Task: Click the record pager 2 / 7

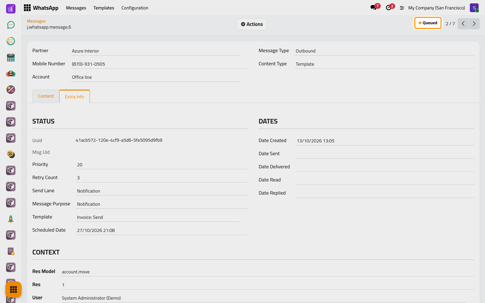Action: (450, 24)
